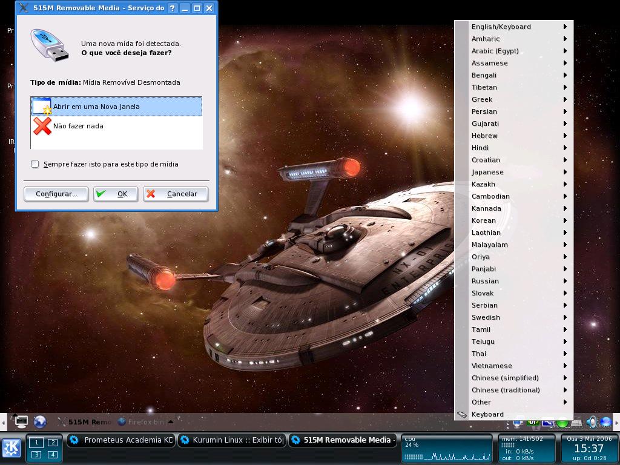This screenshot has width=620, height=465.
Task: Click the dialog's title bar X menu icon
Action: (x=24, y=7)
